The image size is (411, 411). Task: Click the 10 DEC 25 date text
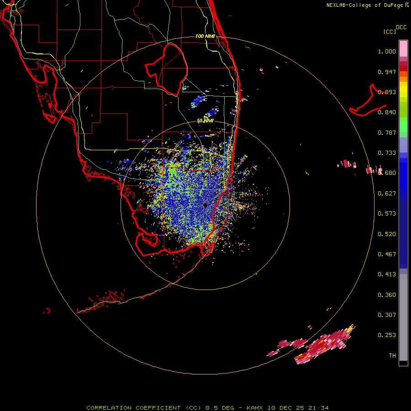[x=286, y=408]
